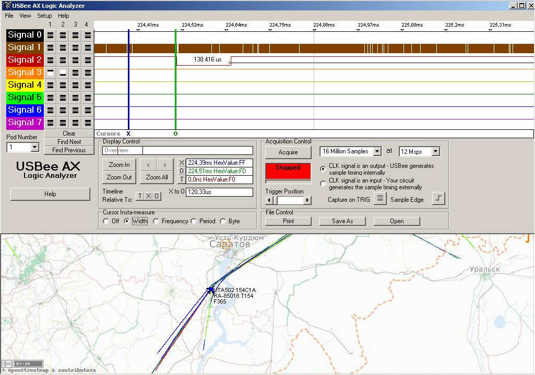535x375 pixels.
Task: Click Signal 5 trigger column 3 icon
Action: 75,98
